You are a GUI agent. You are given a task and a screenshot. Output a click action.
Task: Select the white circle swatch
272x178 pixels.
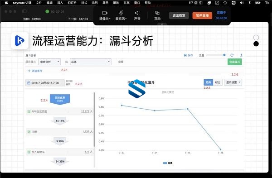256,38
